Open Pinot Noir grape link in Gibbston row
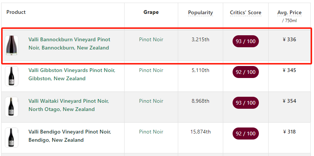 151,70
